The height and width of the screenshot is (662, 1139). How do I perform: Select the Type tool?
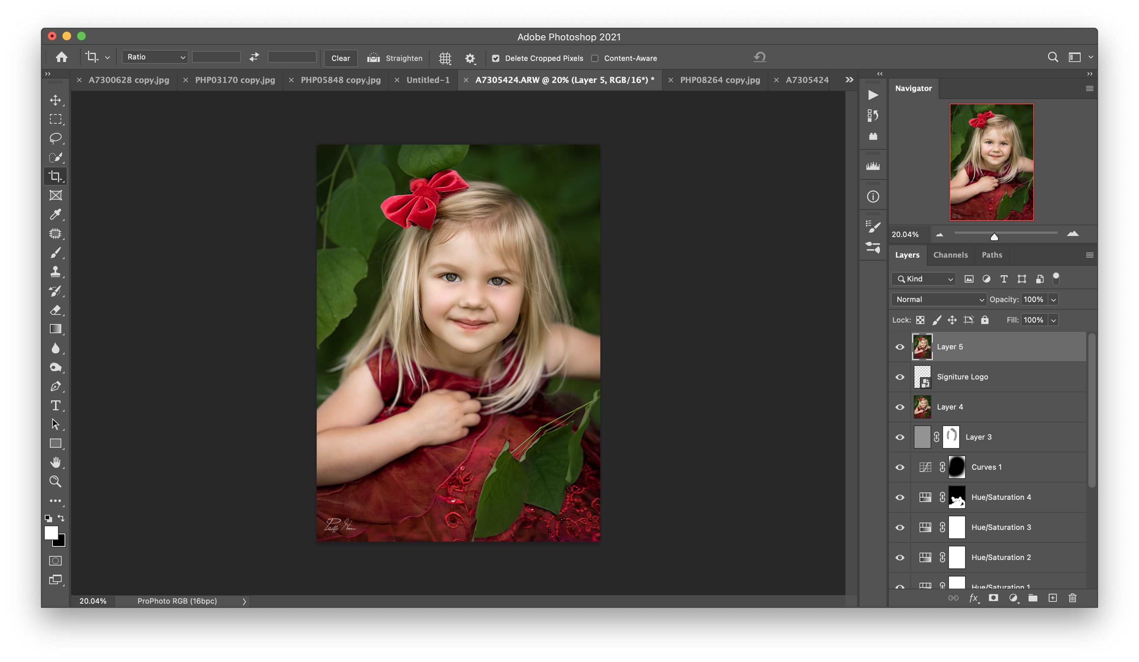click(x=56, y=405)
